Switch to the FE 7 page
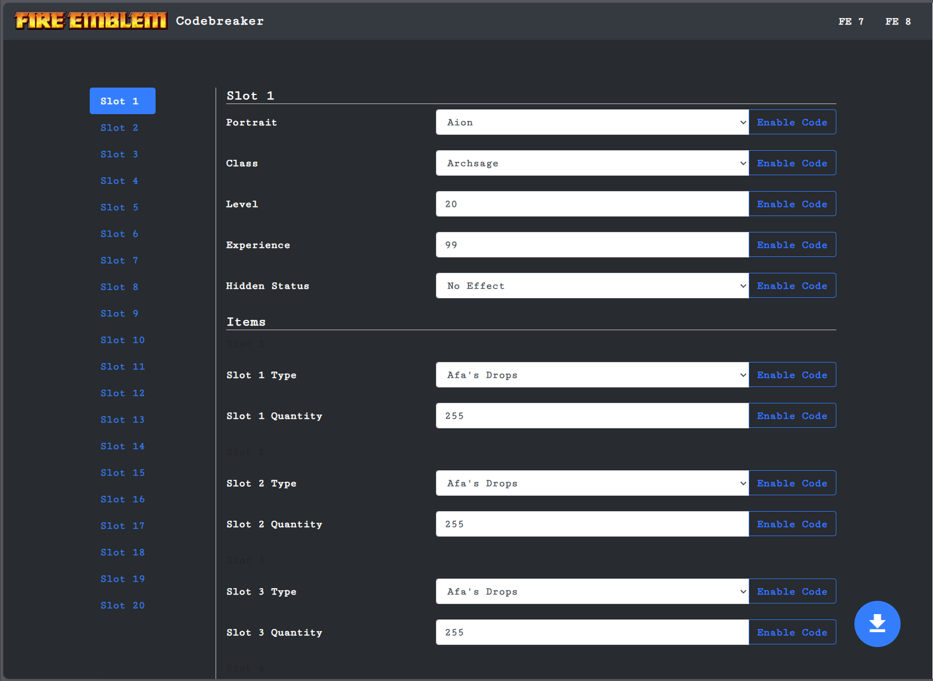Viewport: 933px width, 681px height. click(x=851, y=21)
